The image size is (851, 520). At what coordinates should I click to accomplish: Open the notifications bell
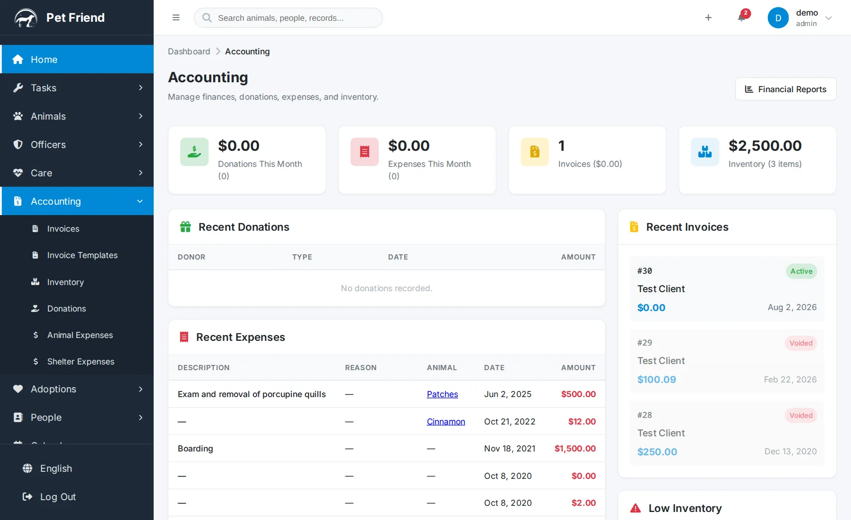(741, 17)
